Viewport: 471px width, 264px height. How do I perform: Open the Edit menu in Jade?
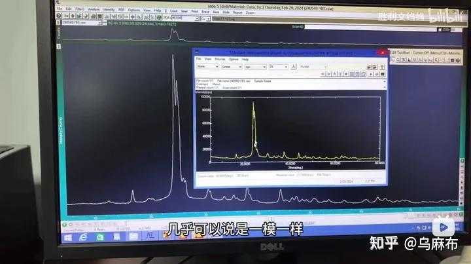(x=69, y=9)
